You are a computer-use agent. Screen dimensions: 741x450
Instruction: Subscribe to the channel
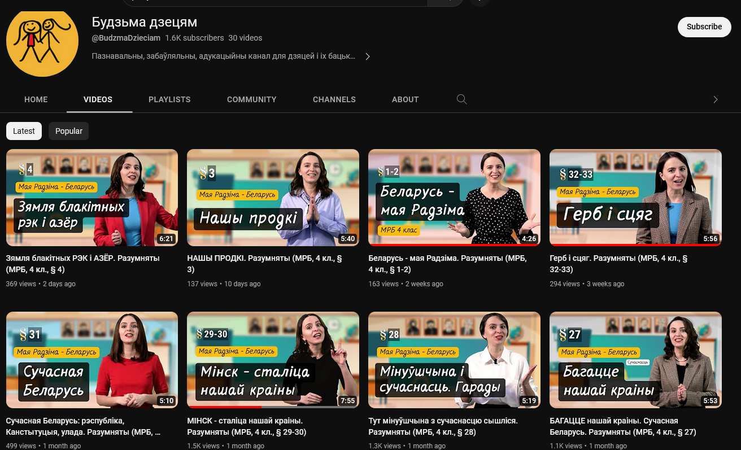(x=704, y=27)
